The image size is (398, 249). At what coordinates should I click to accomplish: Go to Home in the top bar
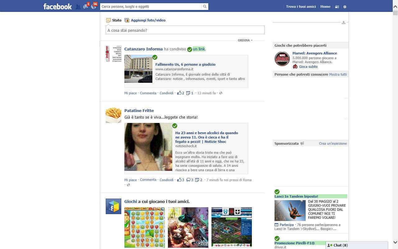click(x=325, y=7)
